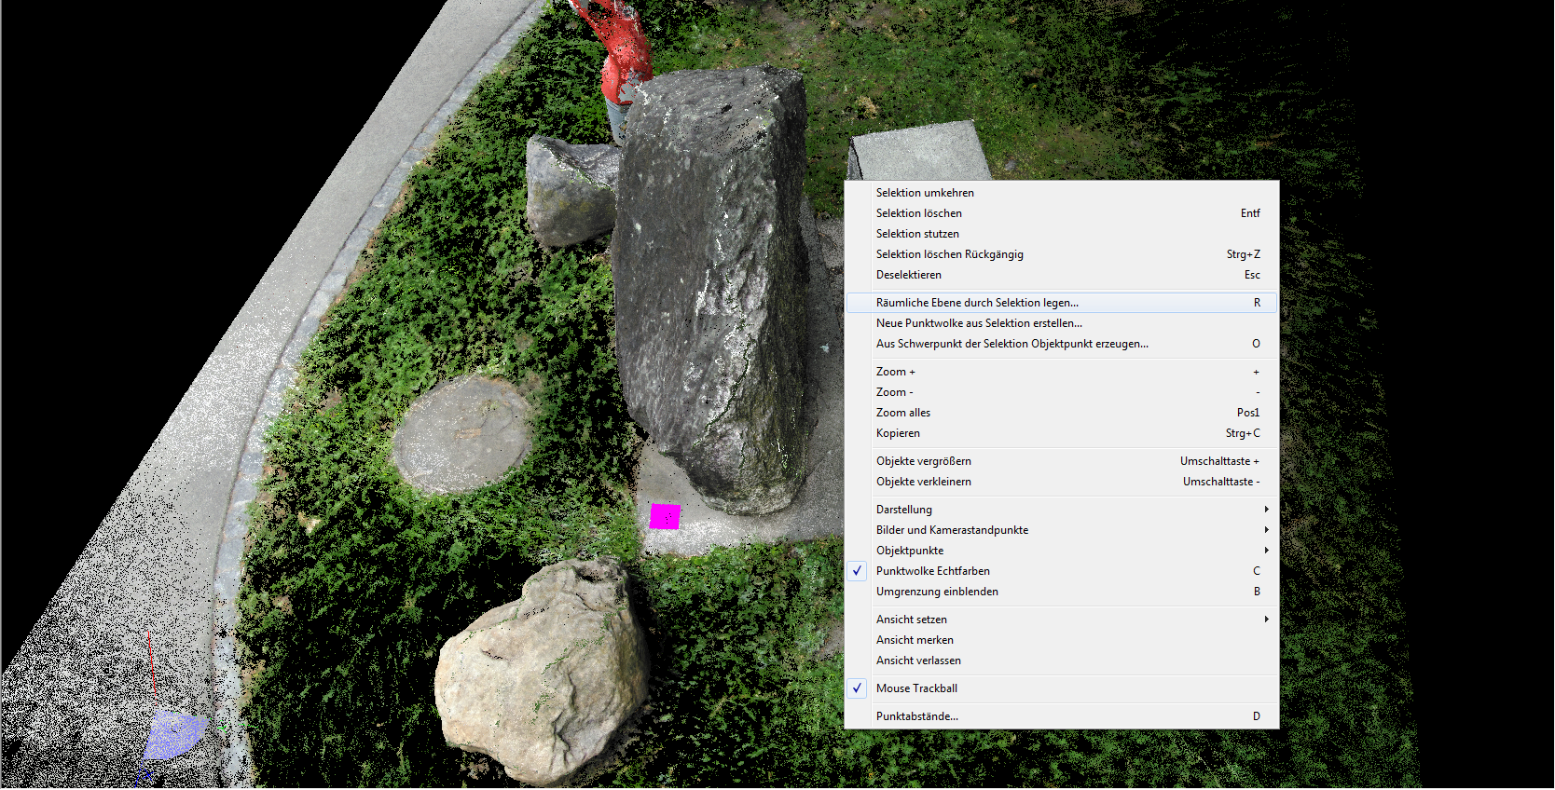Expand the 'Darstellung' submenu
This screenshot has height=790, width=1555.
(904, 510)
